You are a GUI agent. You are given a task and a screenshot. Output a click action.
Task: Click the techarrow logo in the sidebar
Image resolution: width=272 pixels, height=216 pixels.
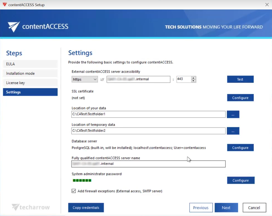30,207
